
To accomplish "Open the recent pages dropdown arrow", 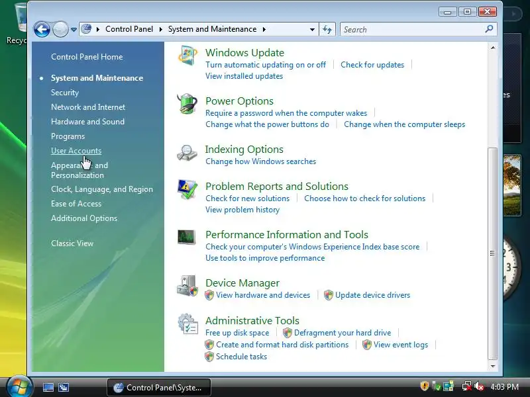I will pos(74,30).
